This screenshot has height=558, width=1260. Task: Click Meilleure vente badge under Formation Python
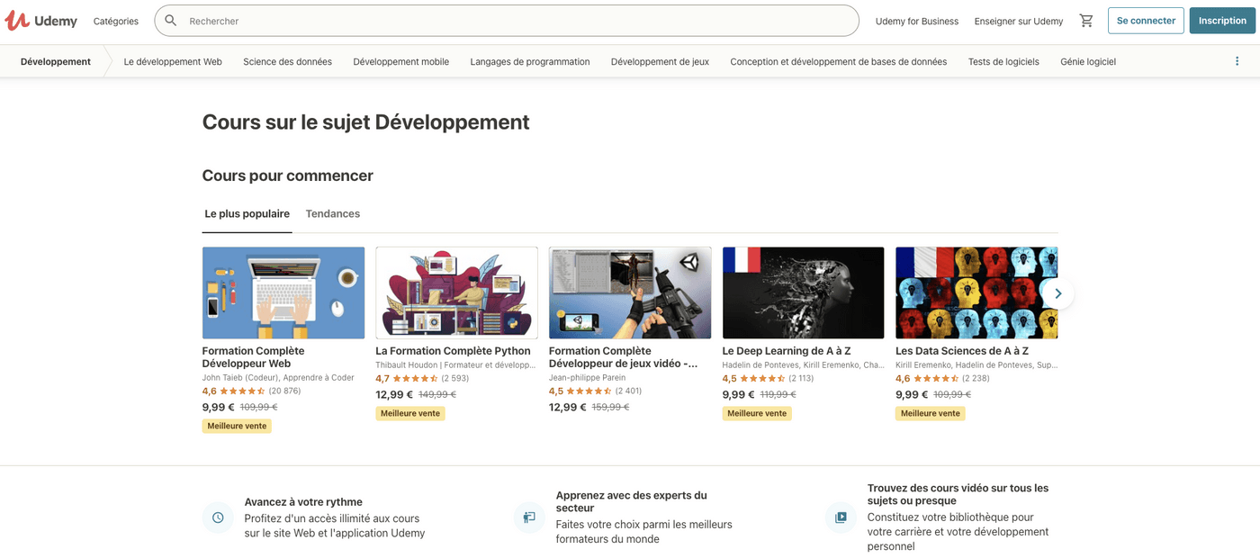410,413
